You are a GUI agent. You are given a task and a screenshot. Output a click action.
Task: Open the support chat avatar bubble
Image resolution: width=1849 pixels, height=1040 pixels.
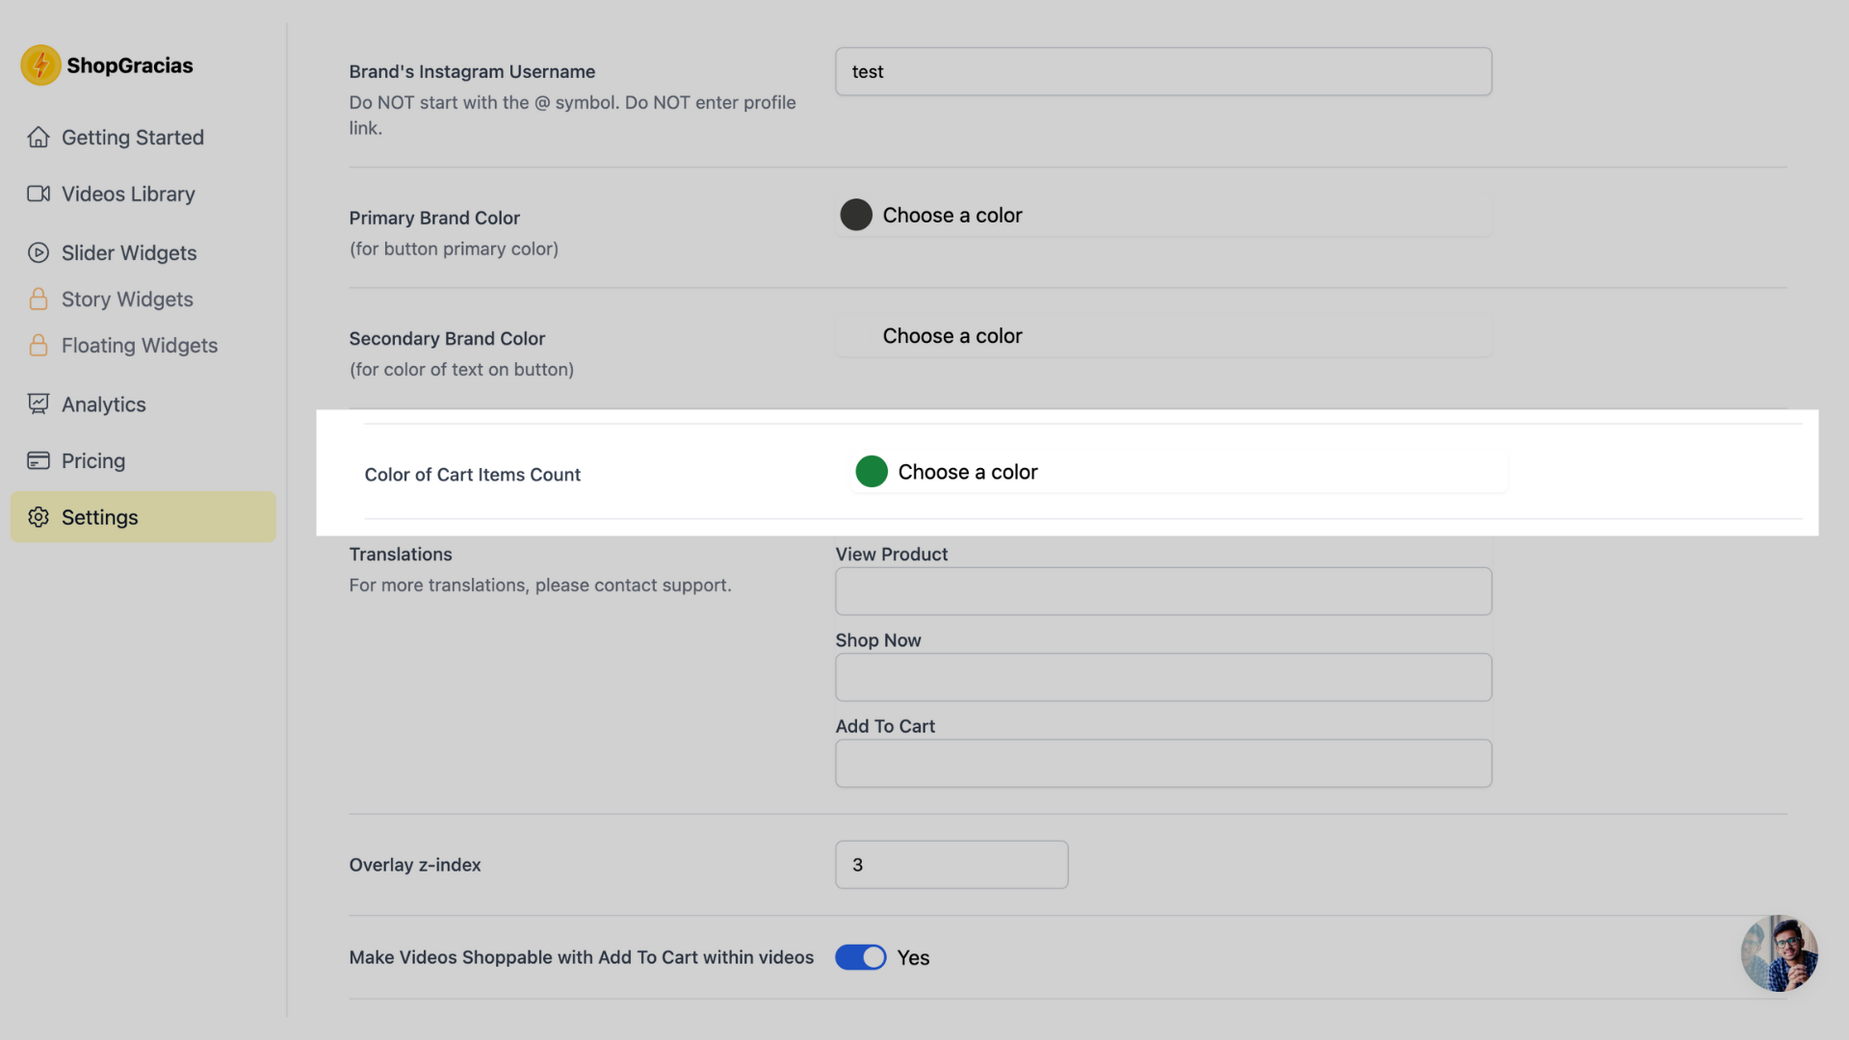(1779, 953)
